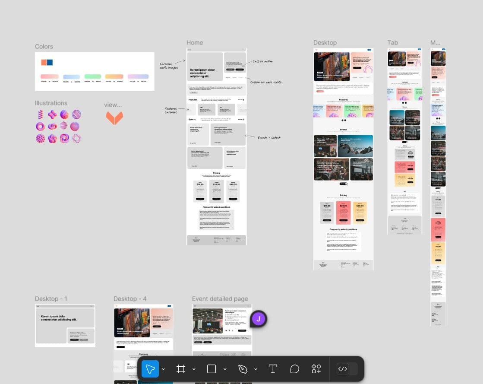Viewport: 483px width, 384px height.
Task: Open the Pen tool options dropdown
Action: pyautogui.click(x=256, y=369)
